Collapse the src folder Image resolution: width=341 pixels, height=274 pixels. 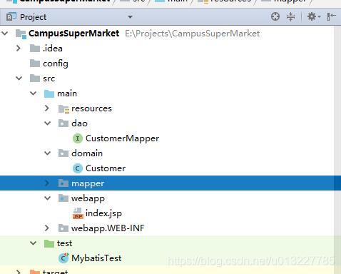click(19, 78)
